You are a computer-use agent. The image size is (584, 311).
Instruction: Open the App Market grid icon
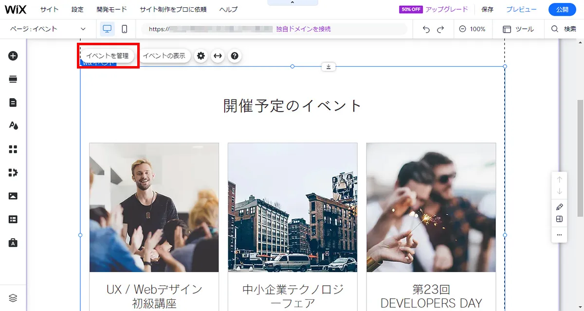click(x=13, y=149)
